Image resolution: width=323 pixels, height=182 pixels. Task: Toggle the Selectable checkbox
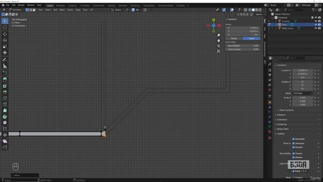coord(294,139)
